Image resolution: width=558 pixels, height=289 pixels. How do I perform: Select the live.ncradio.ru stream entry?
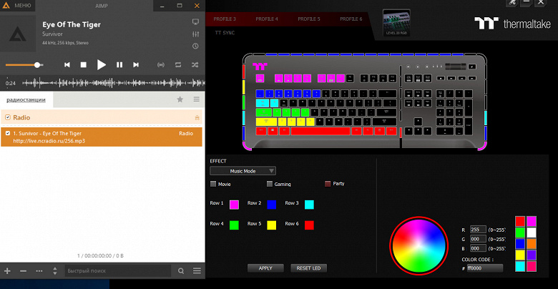tap(102, 137)
